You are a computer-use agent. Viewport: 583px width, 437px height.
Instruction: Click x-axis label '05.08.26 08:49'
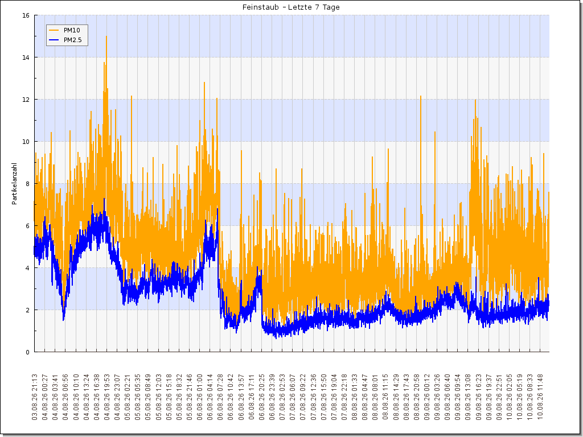pyautogui.click(x=149, y=397)
